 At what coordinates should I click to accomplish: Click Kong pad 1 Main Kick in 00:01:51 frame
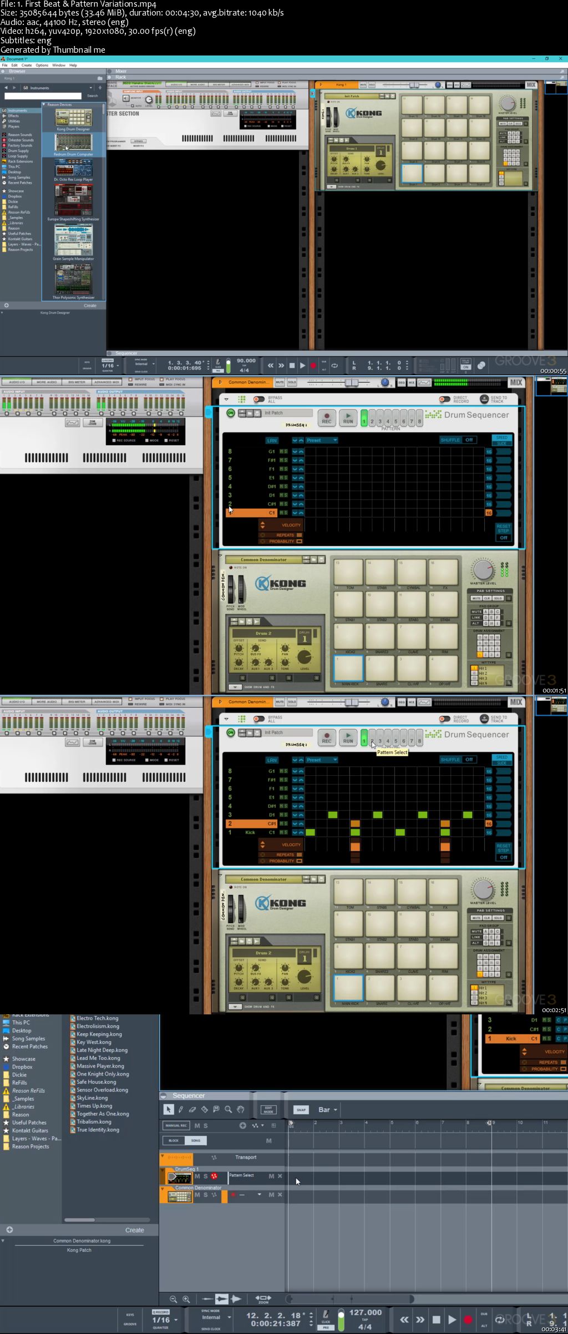coord(348,668)
